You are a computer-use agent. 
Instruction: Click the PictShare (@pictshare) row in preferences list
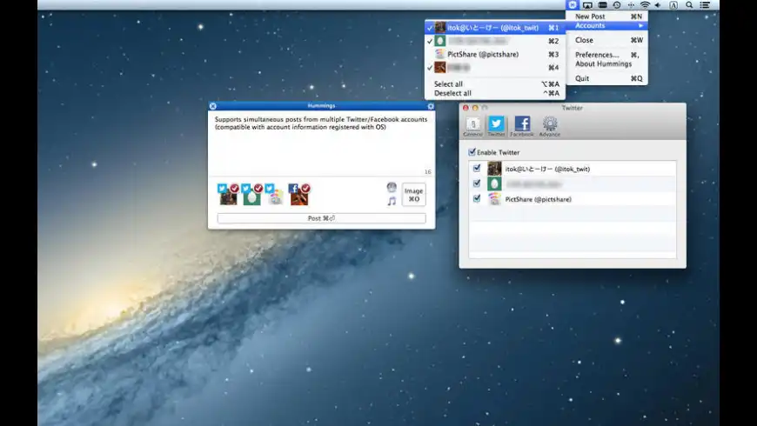pyautogui.click(x=573, y=199)
